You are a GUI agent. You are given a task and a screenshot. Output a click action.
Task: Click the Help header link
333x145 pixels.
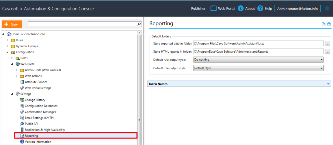268,8
